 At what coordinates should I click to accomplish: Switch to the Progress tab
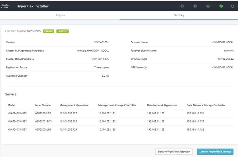(60, 15)
